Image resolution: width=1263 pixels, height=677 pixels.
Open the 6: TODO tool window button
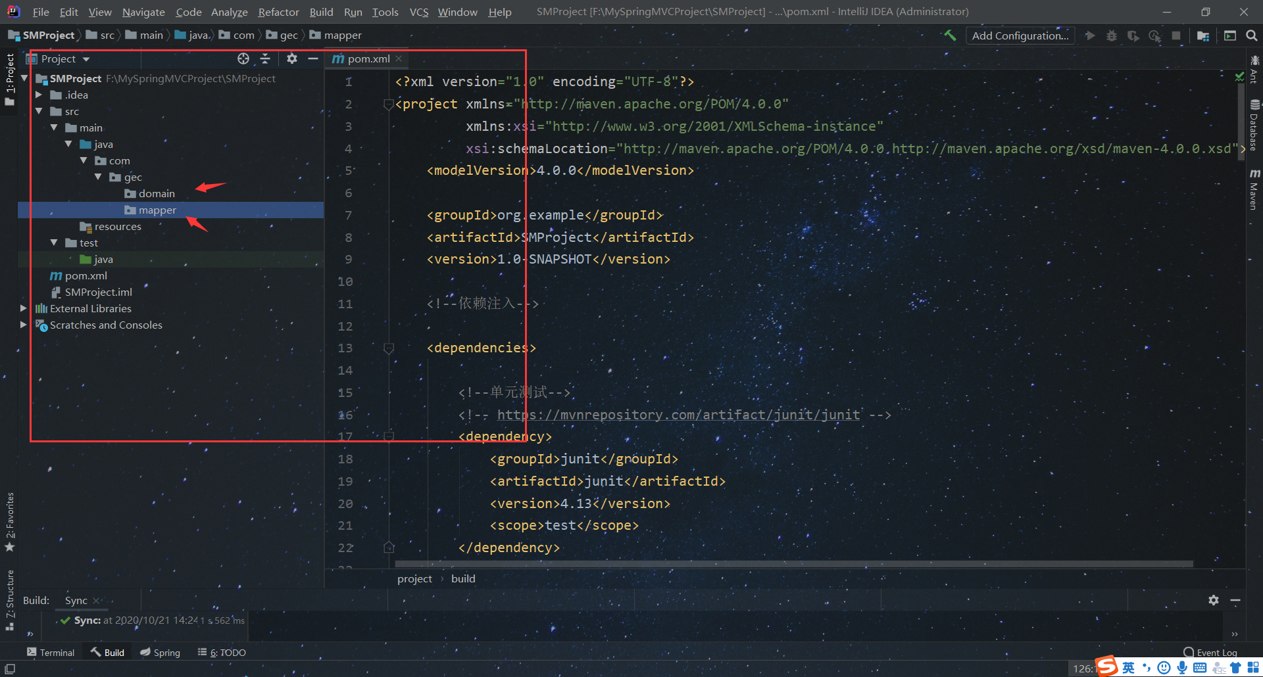click(x=222, y=652)
